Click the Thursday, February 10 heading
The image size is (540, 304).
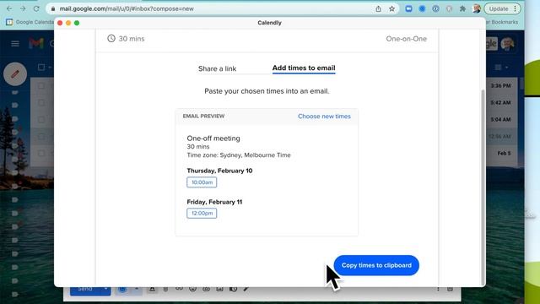tap(219, 171)
